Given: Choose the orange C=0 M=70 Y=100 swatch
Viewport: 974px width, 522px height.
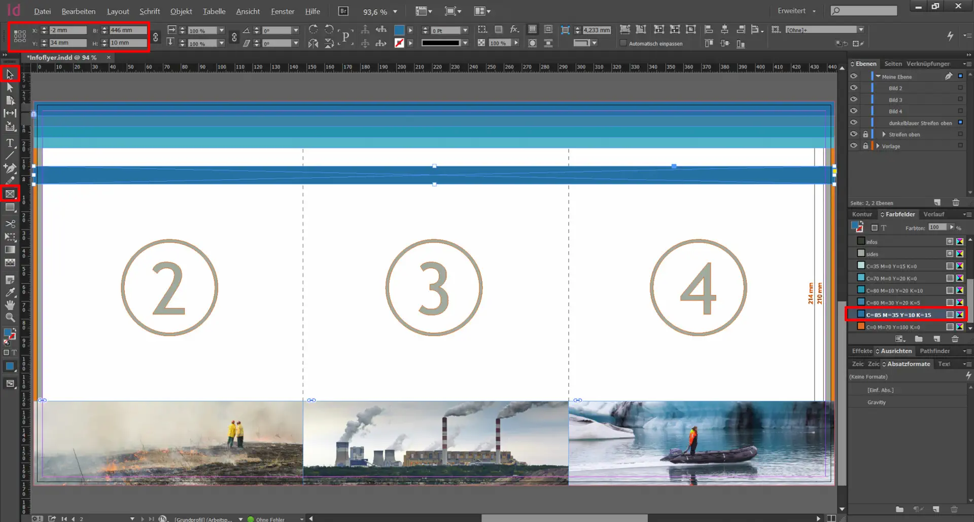Looking at the screenshot, I should pos(893,327).
